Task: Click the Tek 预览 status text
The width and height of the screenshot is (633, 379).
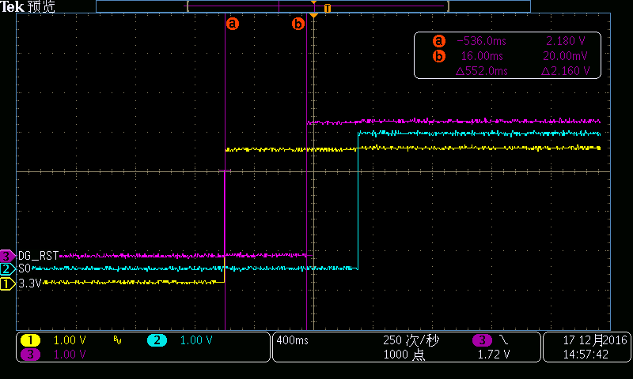Action: 28,6
